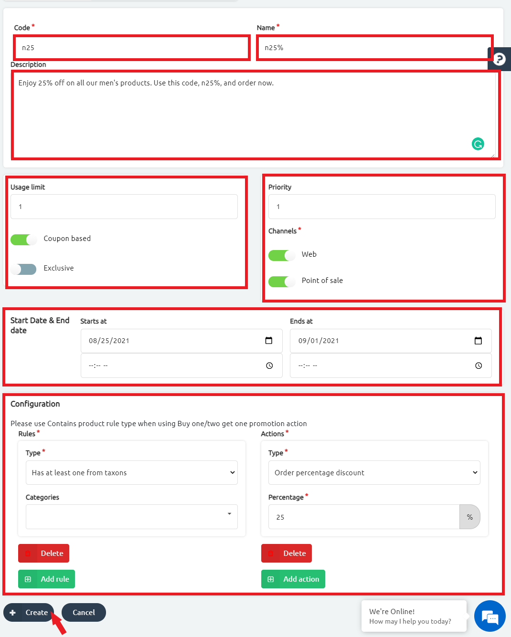This screenshot has width=511, height=637.
Task: Click the Cancel button
Action: pyautogui.click(x=84, y=613)
